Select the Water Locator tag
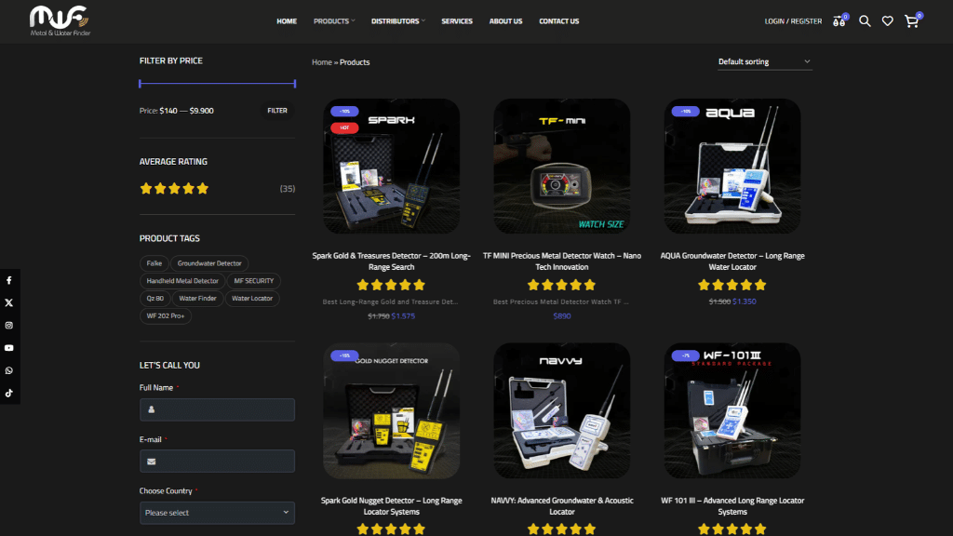The height and width of the screenshot is (536, 953). (252, 299)
